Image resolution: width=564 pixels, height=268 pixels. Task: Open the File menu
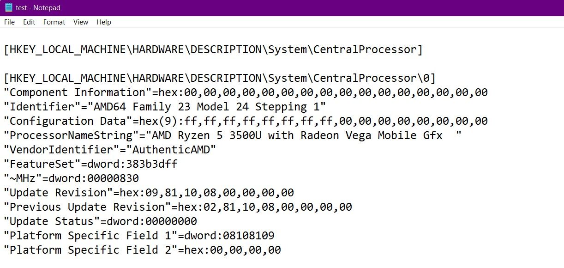[9, 22]
